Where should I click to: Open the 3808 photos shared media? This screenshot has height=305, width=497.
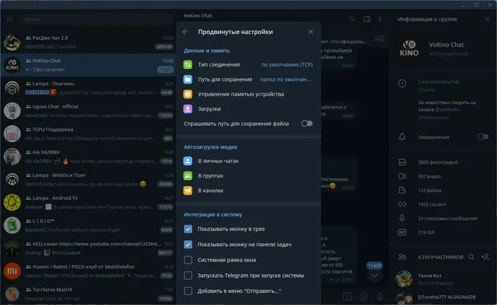coord(438,162)
